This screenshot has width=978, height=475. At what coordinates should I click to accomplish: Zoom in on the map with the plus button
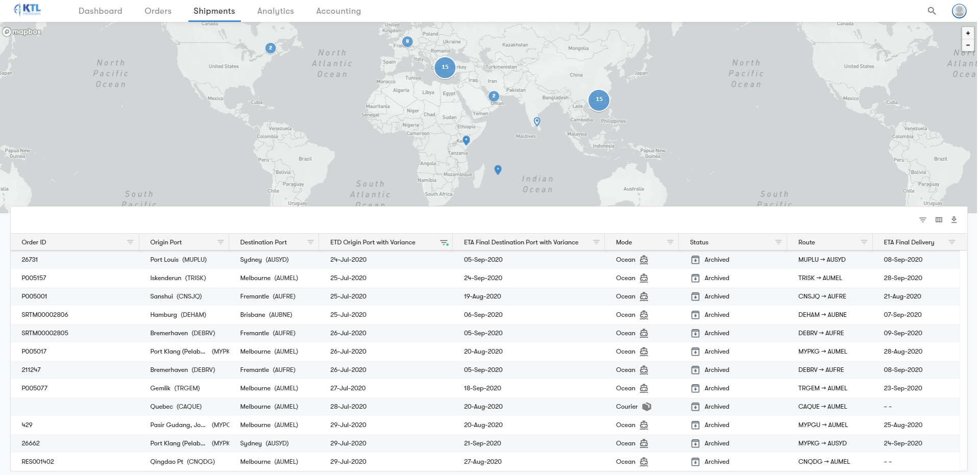967,33
